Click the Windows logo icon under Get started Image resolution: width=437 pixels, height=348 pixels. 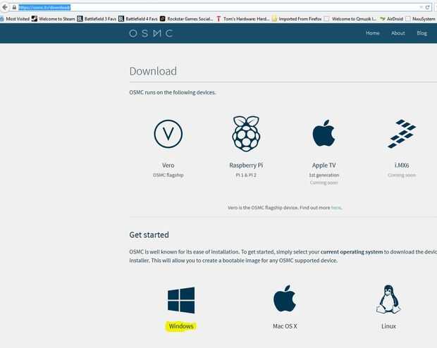[181, 300]
